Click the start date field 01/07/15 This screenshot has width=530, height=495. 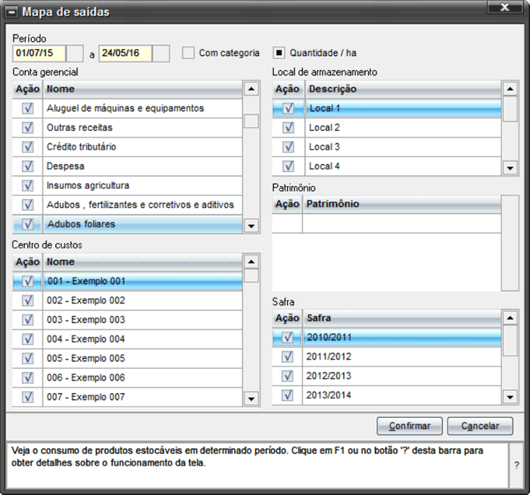tap(39, 54)
